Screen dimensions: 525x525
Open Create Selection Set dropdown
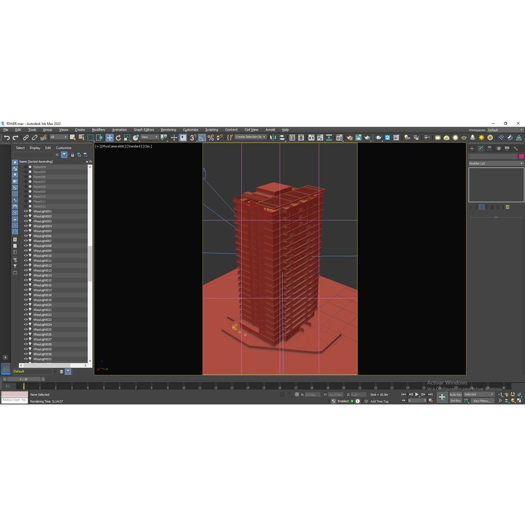[x=250, y=137]
